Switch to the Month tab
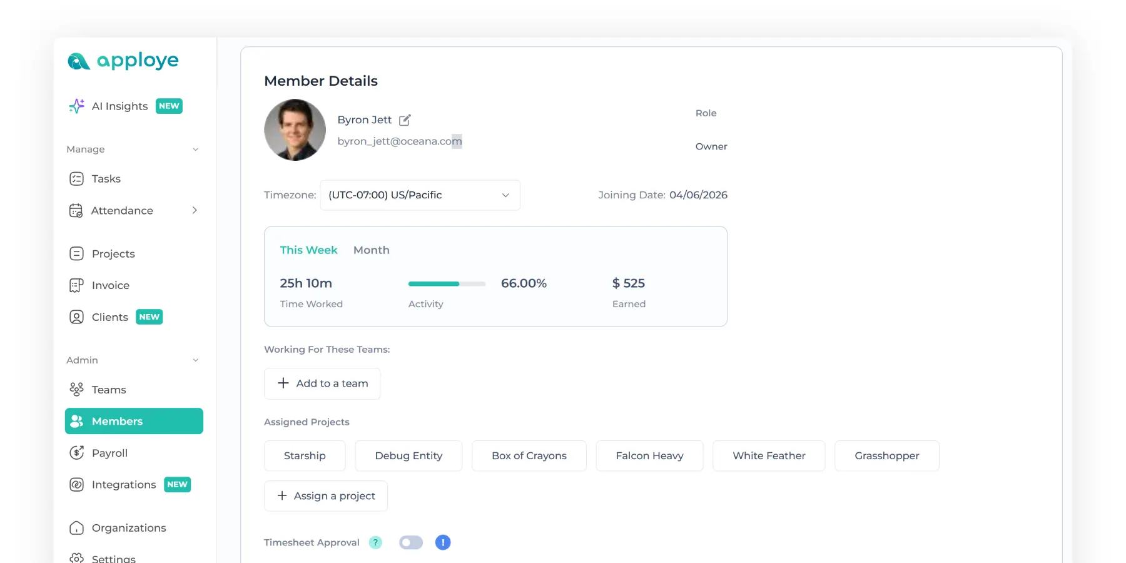Viewport: 1126px width, 563px height. click(372, 250)
